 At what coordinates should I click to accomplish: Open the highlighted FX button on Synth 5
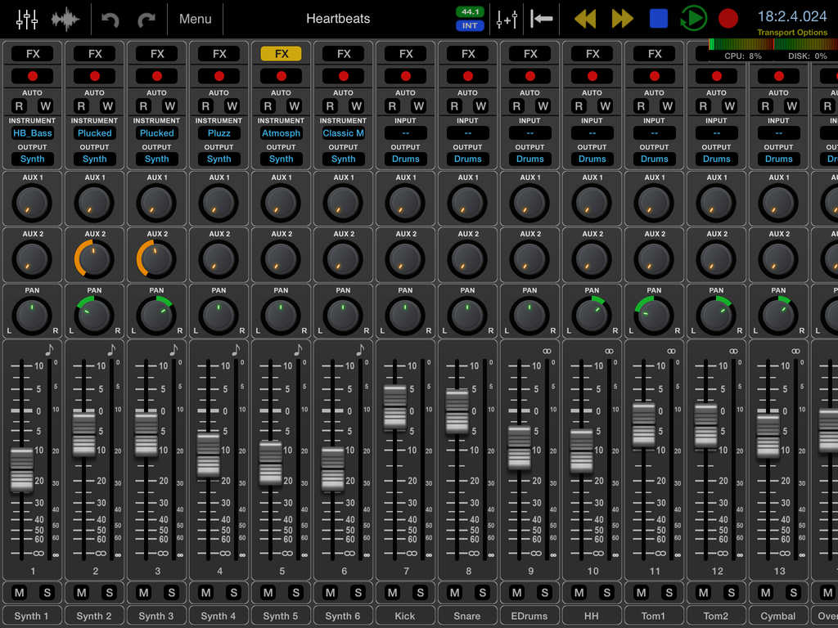(281, 54)
